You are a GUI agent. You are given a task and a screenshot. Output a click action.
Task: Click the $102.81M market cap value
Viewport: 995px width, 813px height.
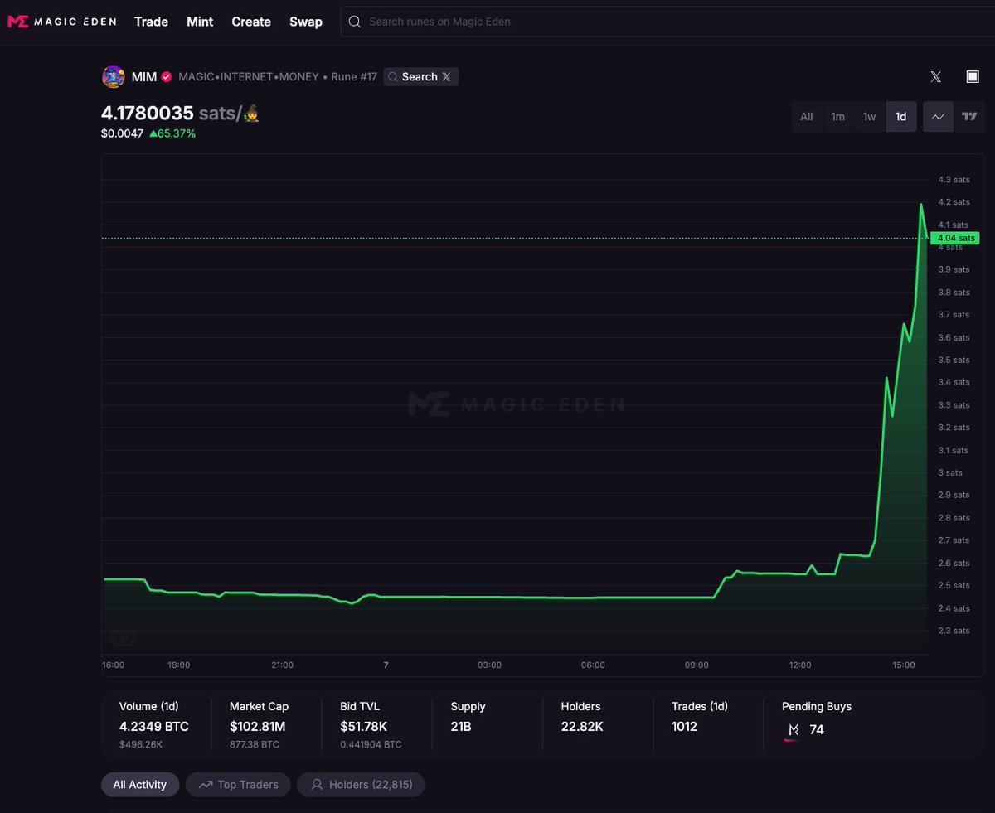coord(258,727)
